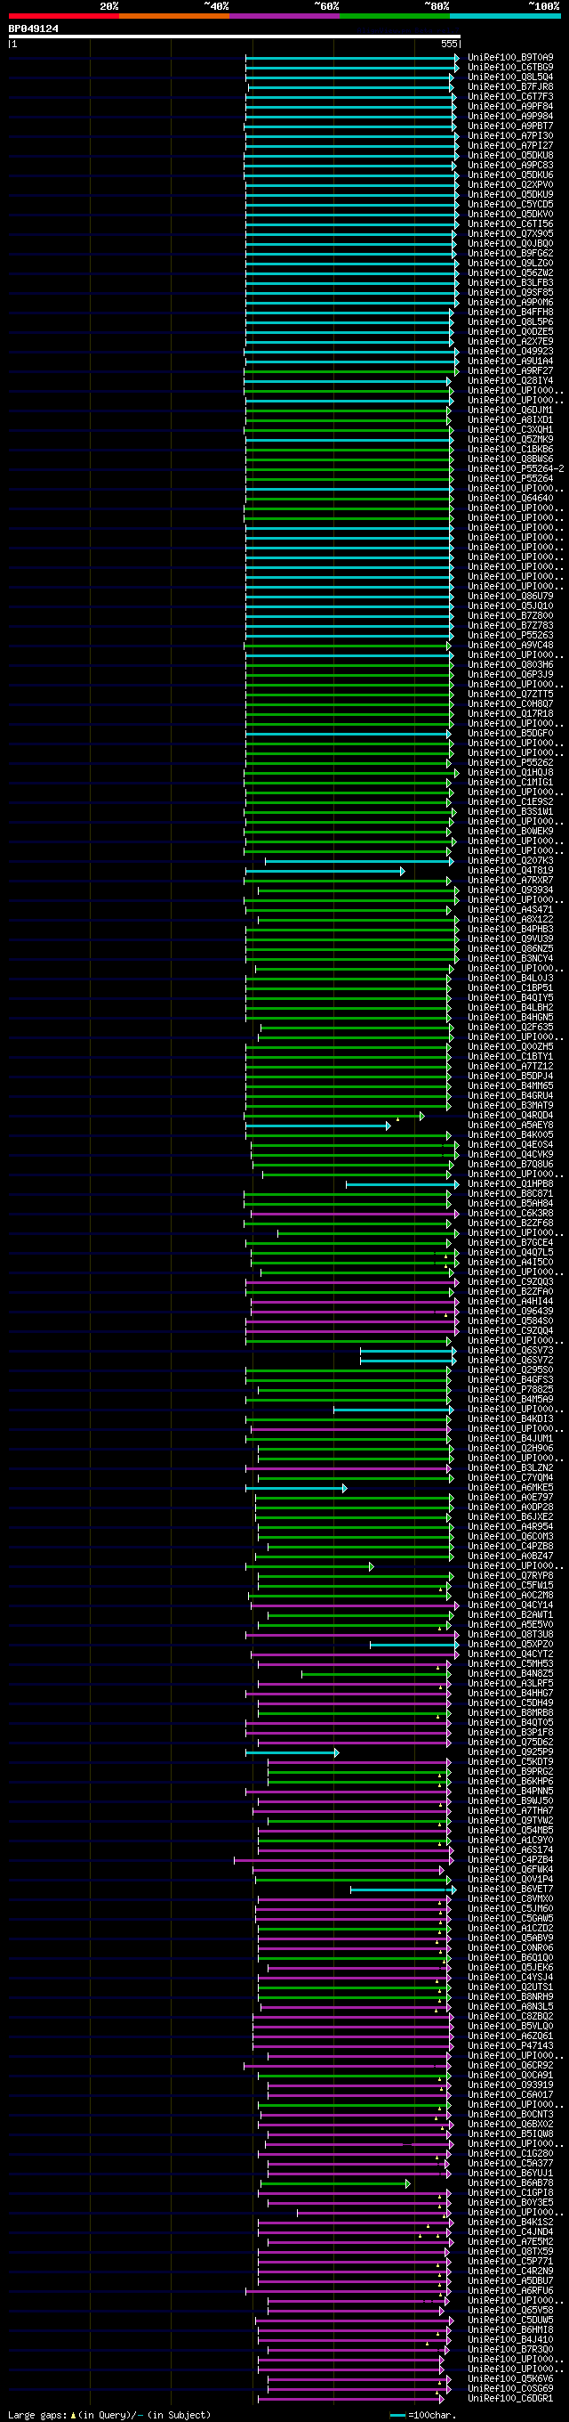
Task: Click the green alignment bar for UniRef100_B6AB78
Action: (335, 2183)
